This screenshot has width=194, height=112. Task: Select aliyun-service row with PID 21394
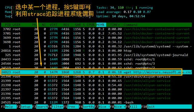click(96, 77)
